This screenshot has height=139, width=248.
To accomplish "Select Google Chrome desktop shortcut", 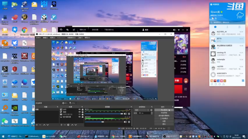I will click(x=24, y=31).
